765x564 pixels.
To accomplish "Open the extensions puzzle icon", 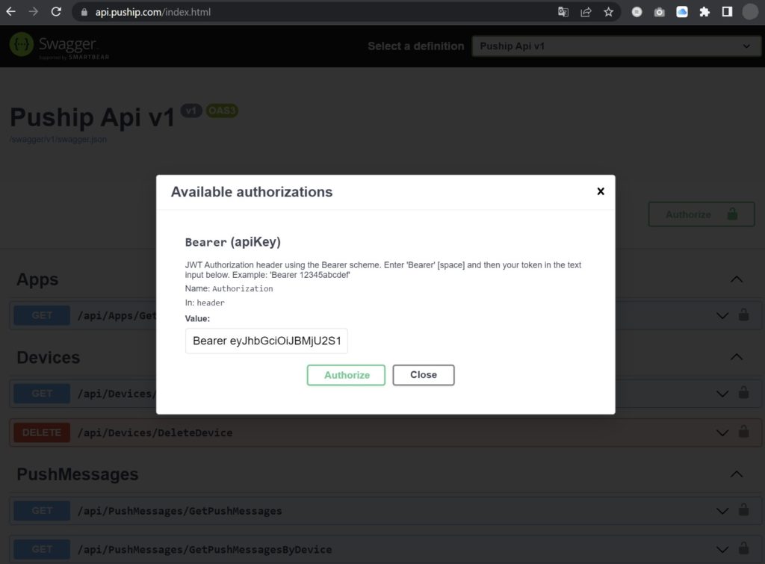I will pyautogui.click(x=704, y=12).
